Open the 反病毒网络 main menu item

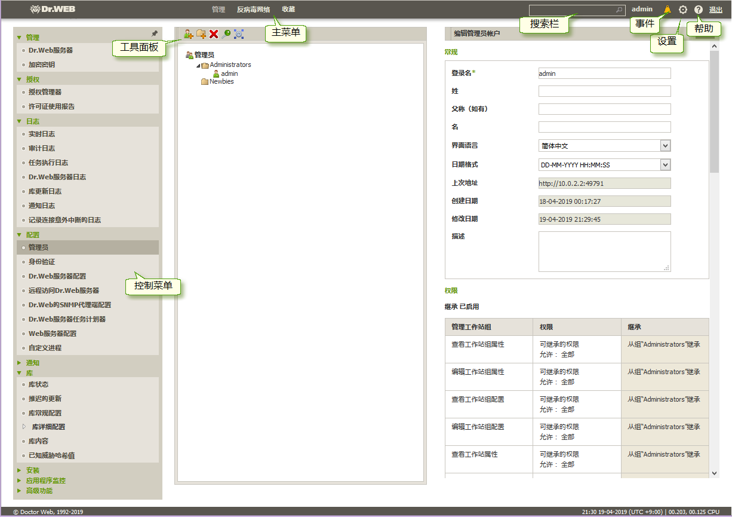coord(253,10)
